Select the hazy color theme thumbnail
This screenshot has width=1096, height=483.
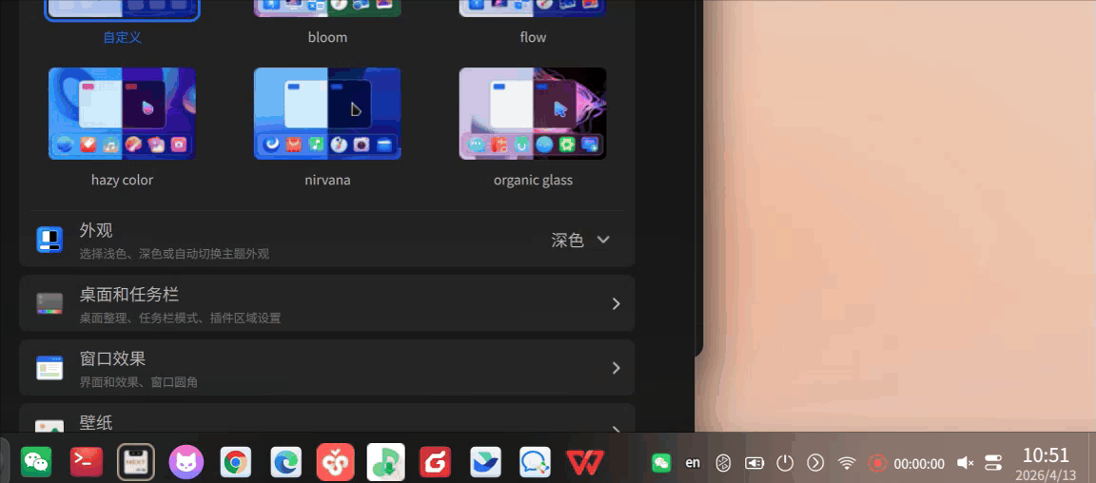[x=123, y=113]
